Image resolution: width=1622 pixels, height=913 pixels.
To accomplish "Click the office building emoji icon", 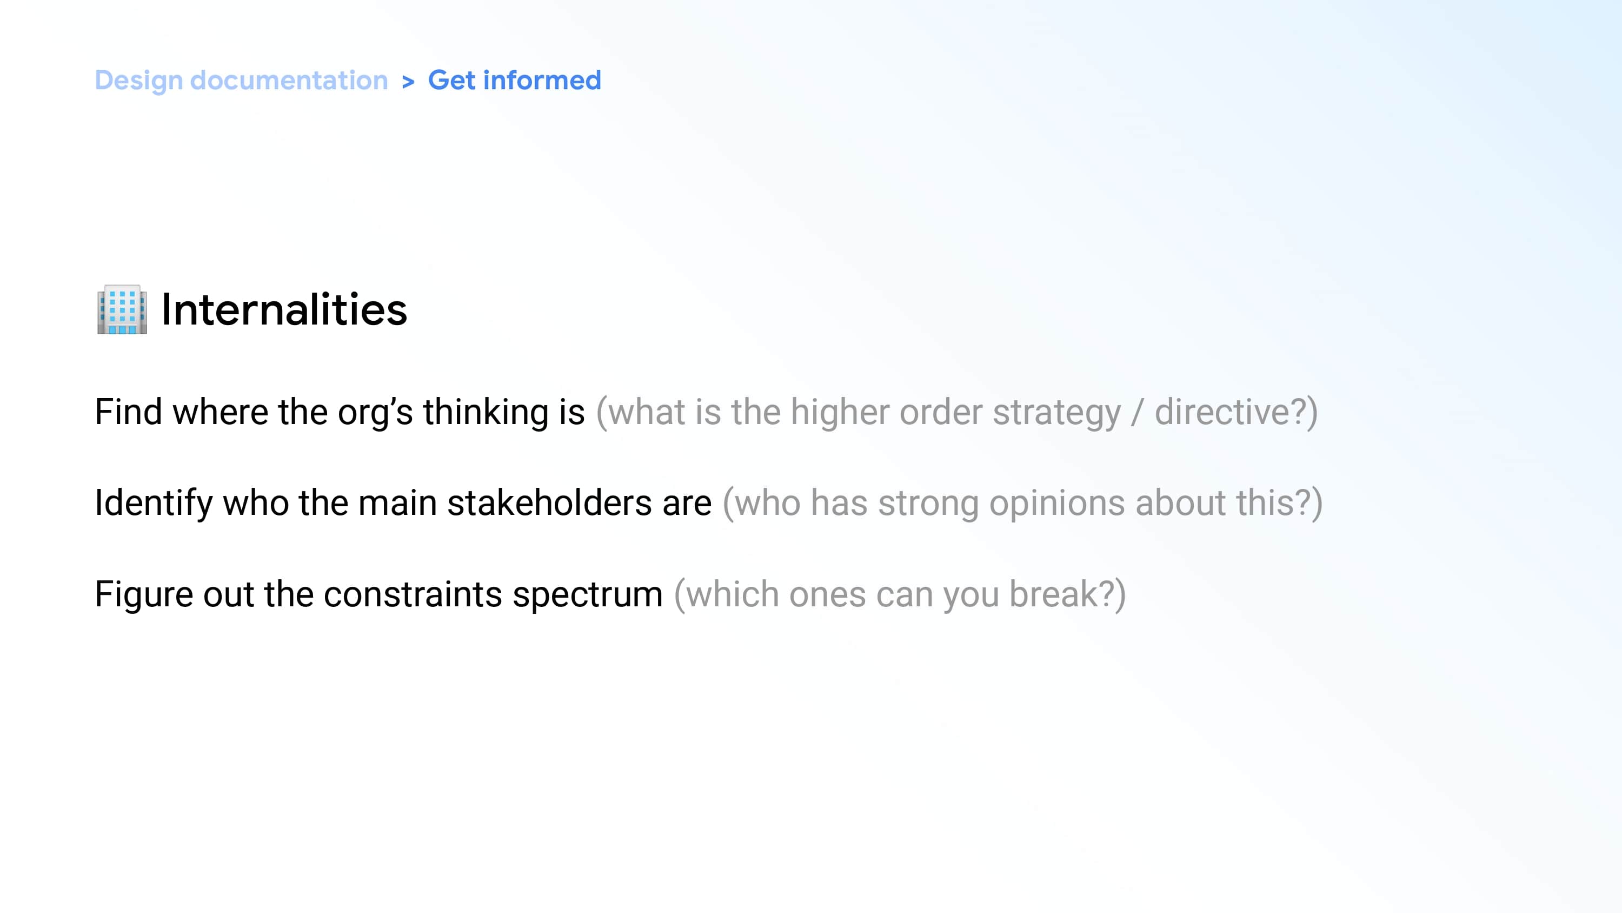I will pos(122,309).
